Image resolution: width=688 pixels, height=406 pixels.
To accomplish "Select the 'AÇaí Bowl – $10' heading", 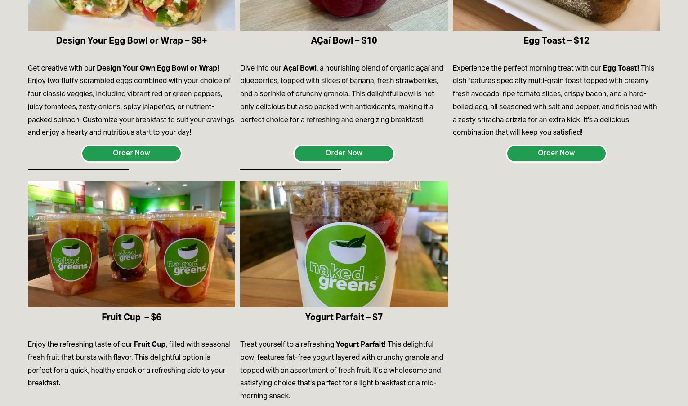I will pyautogui.click(x=344, y=41).
